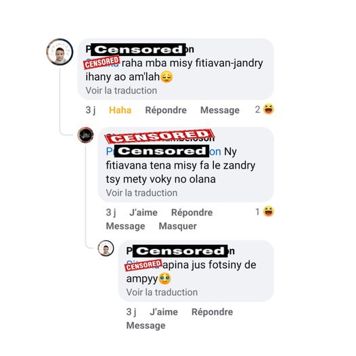Show translation of "fitiavana tena misy" comment
Screen dimensions: 356x356
141,193
